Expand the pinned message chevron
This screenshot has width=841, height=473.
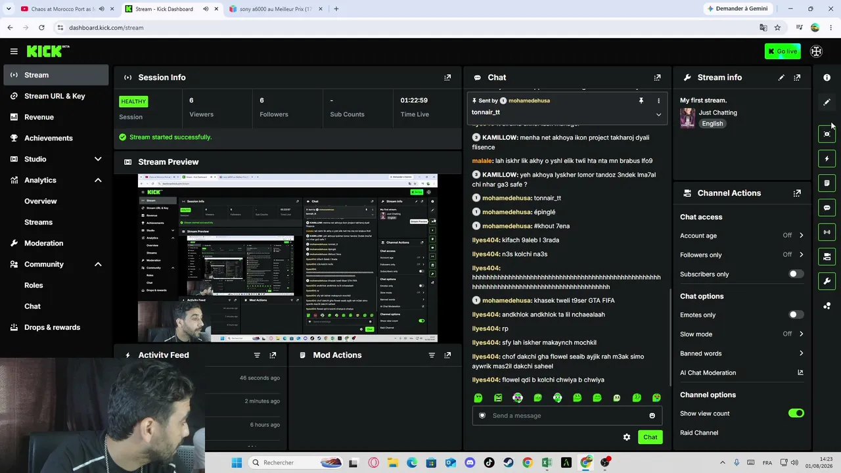pos(658,114)
